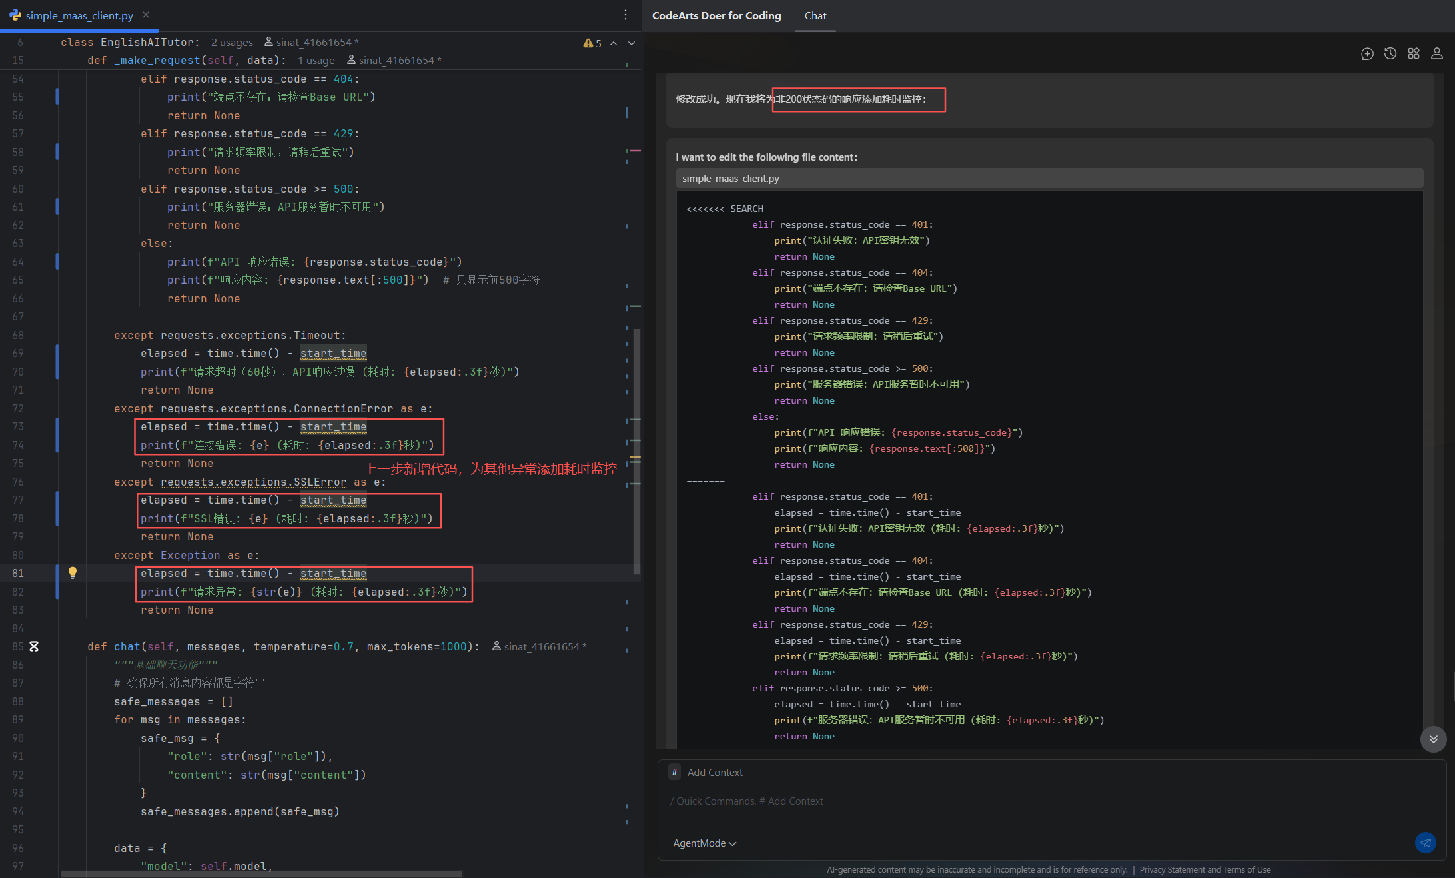Jump to next highlighted problem
This screenshot has height=878, width=1455.
[632, 43]
